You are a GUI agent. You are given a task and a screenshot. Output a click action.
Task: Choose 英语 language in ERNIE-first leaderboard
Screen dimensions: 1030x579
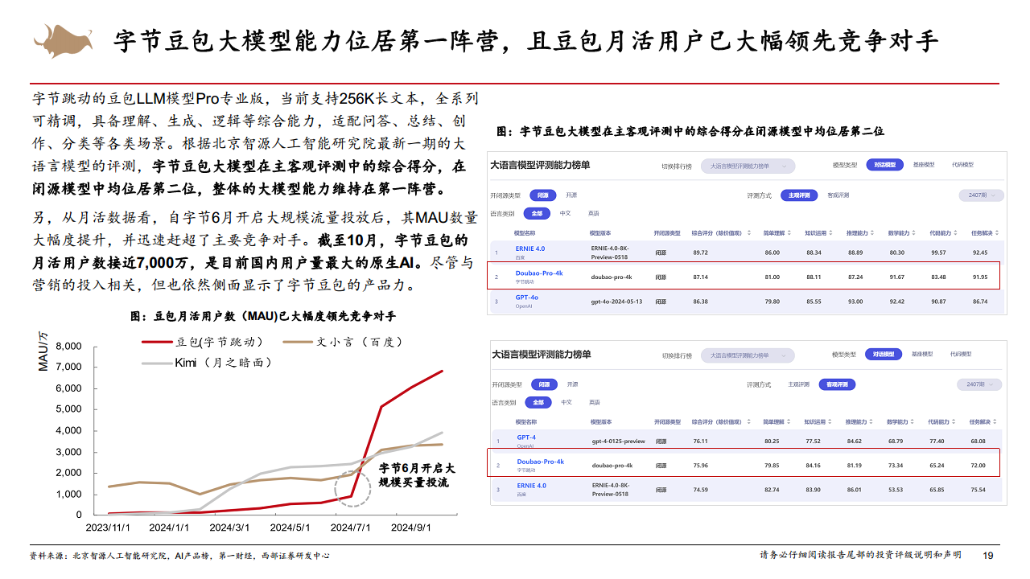593,213
